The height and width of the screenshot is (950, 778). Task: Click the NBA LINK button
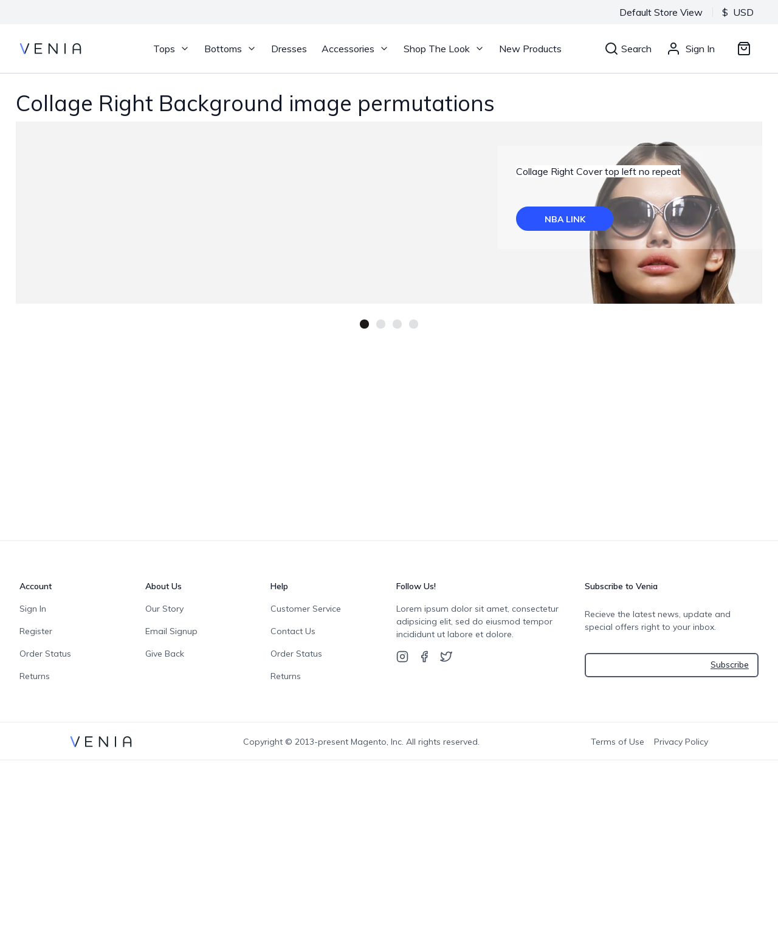pyautogui.click(x=565, y=219)
